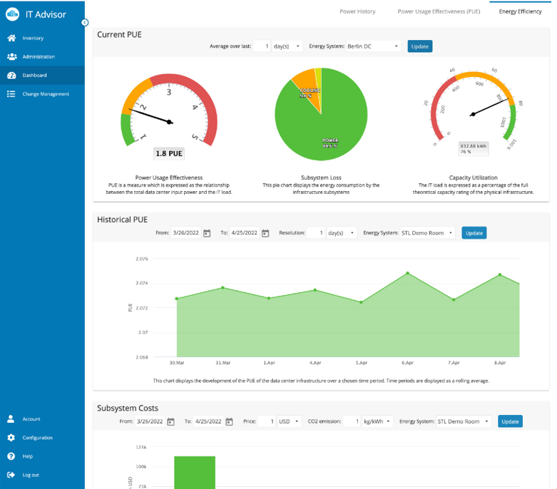Click Historical PUE To date field
Screen dimensions: 557x489
coord(245,233)
